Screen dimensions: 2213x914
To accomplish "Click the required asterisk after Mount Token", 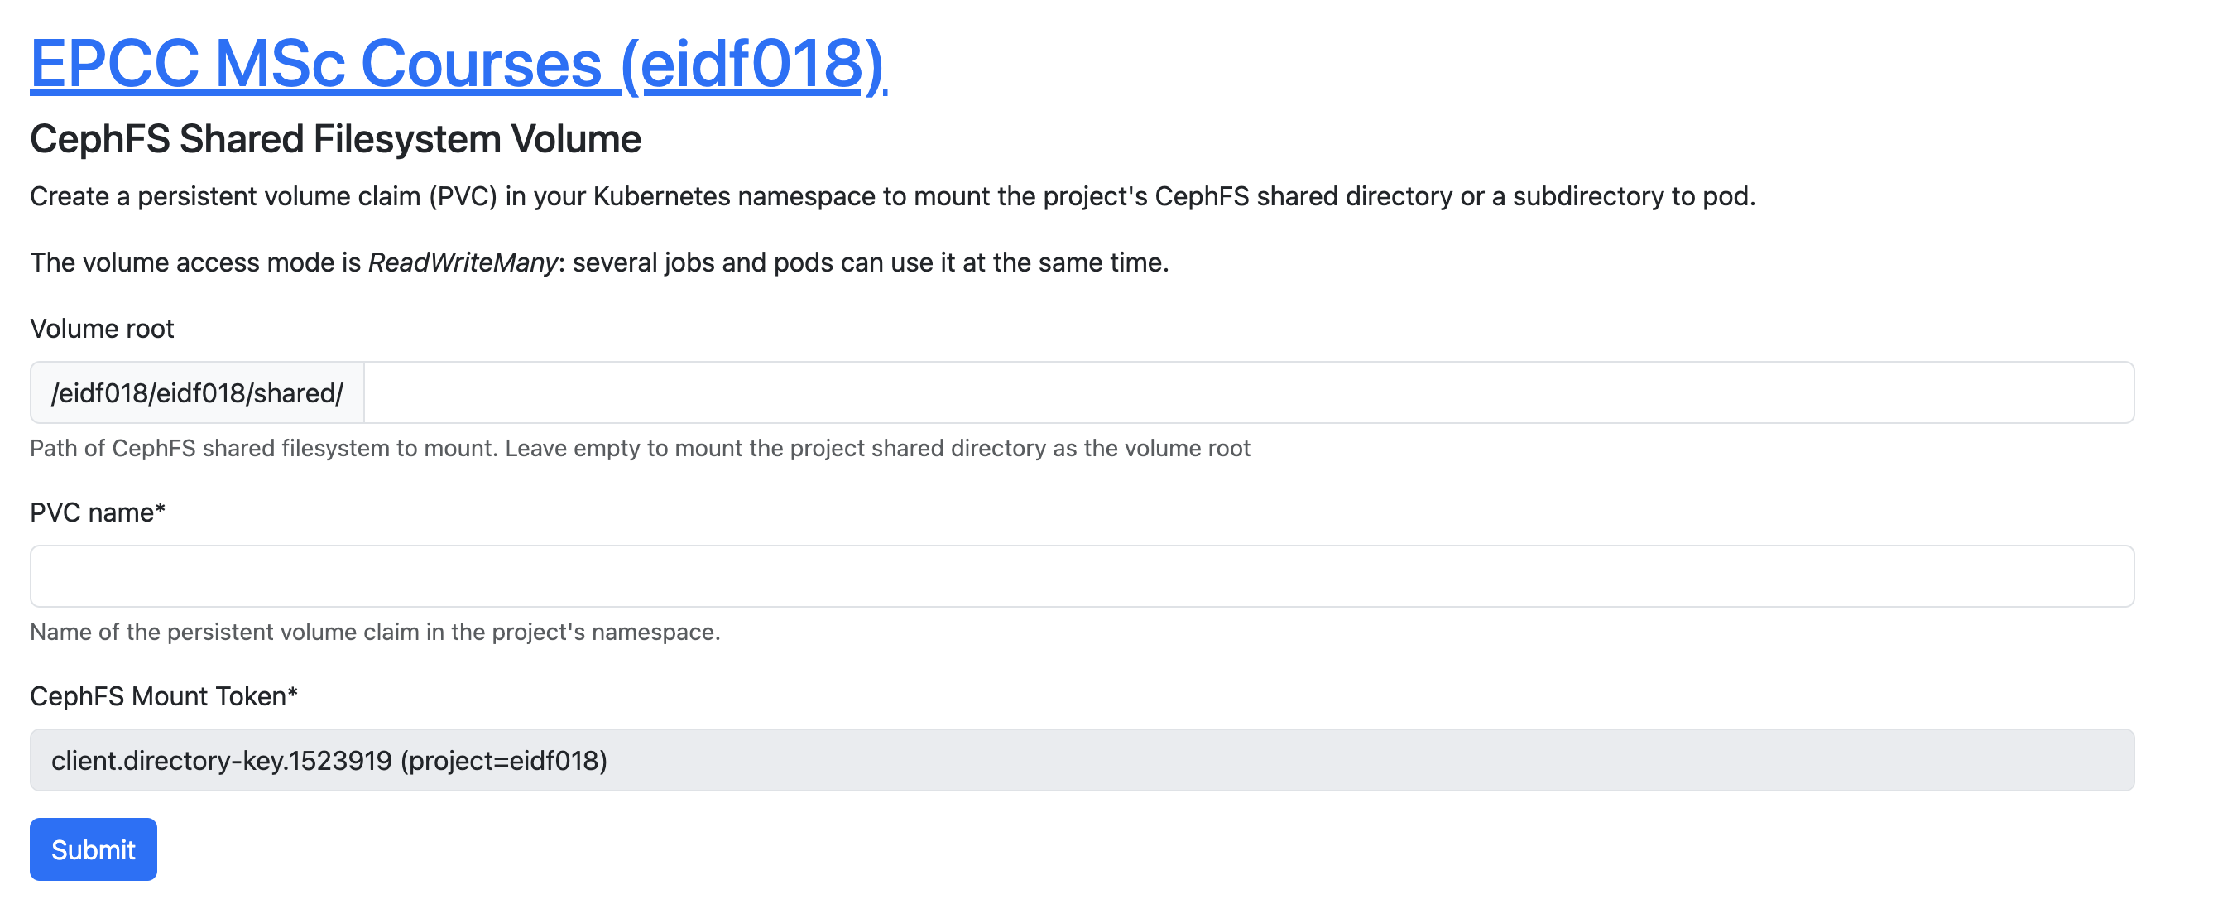I will [293, 694].
